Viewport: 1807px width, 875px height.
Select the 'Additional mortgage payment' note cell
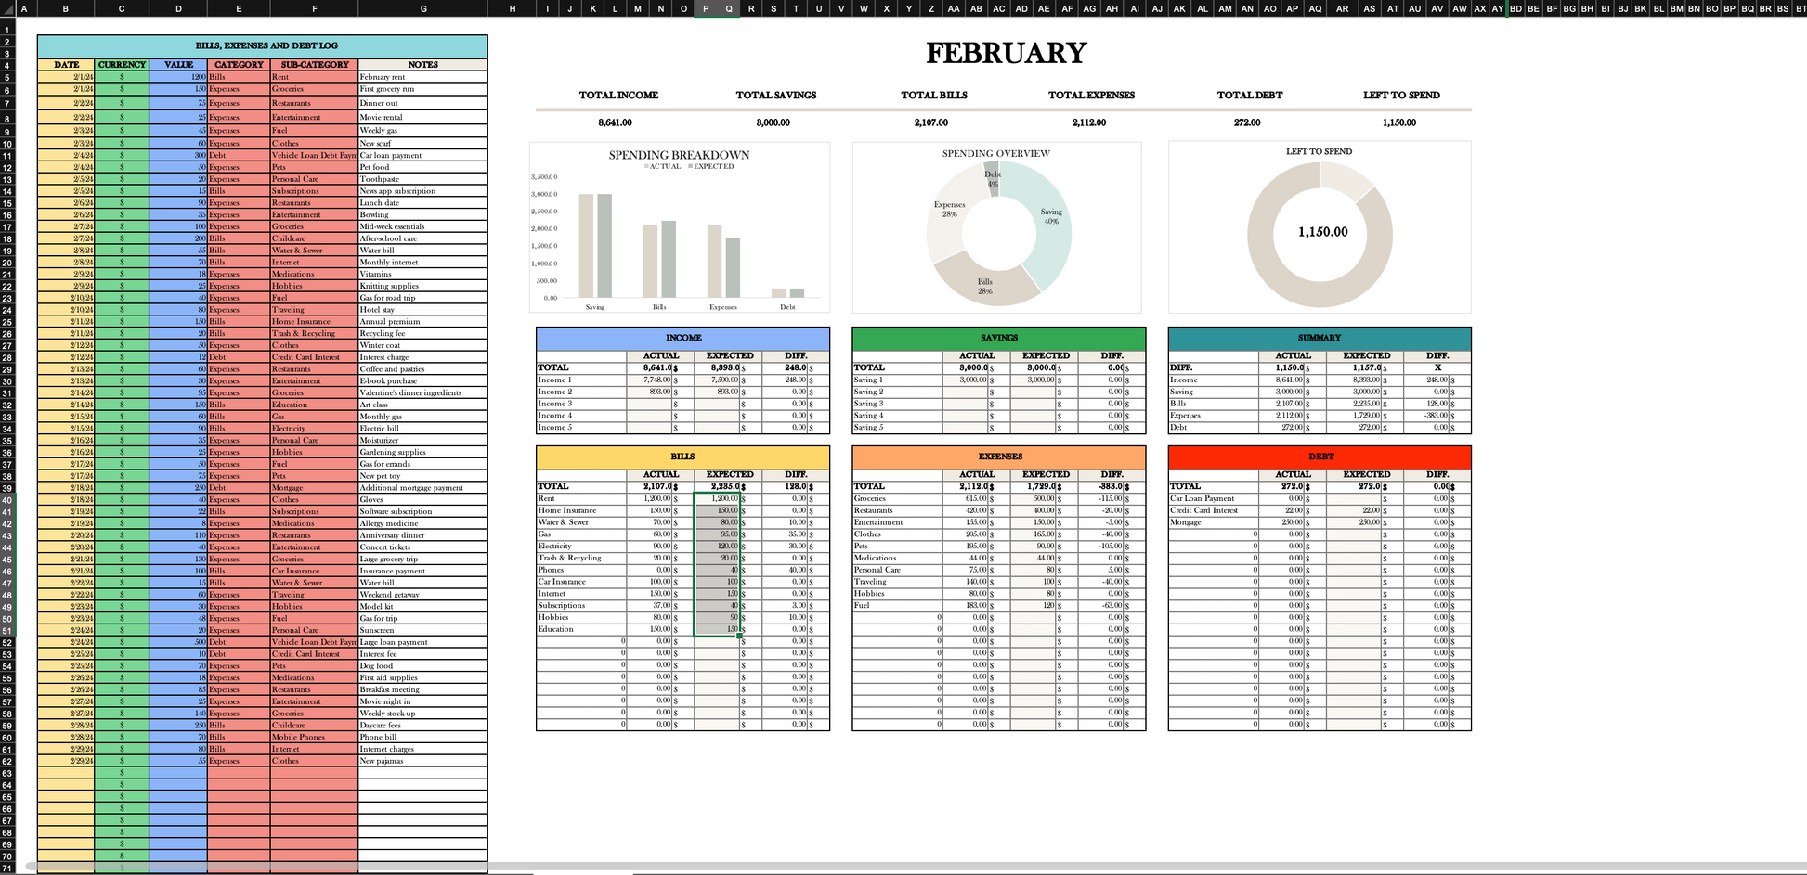point(422,488)
